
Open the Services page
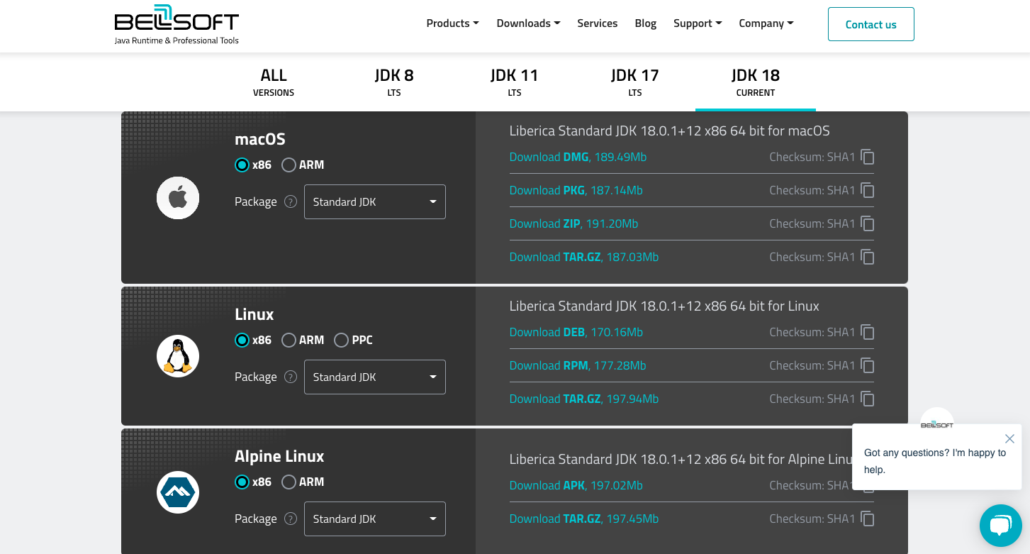click(598, 23)
